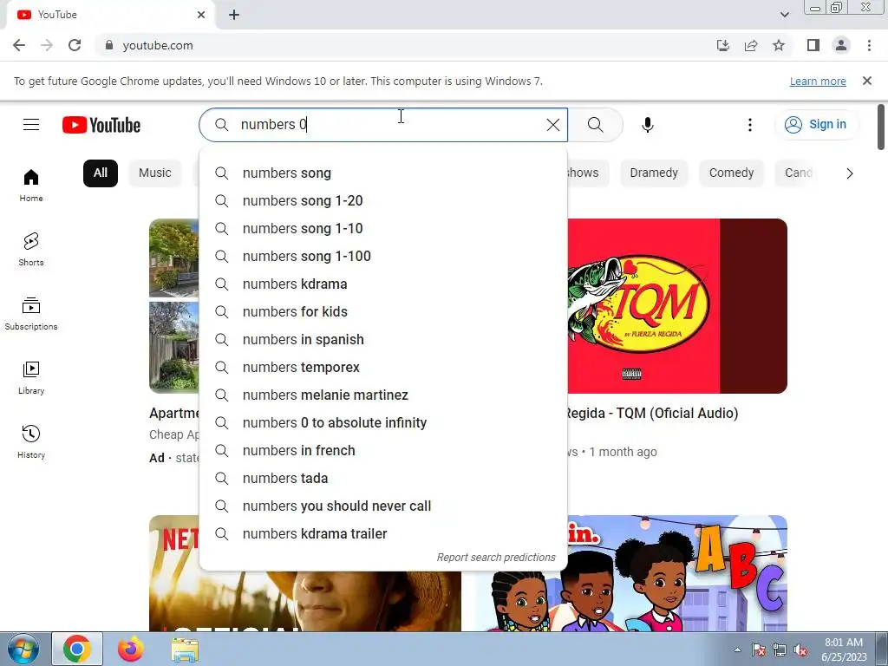
Task: Click the Chrome icon in the taskbar
Action: pos(77,649)
